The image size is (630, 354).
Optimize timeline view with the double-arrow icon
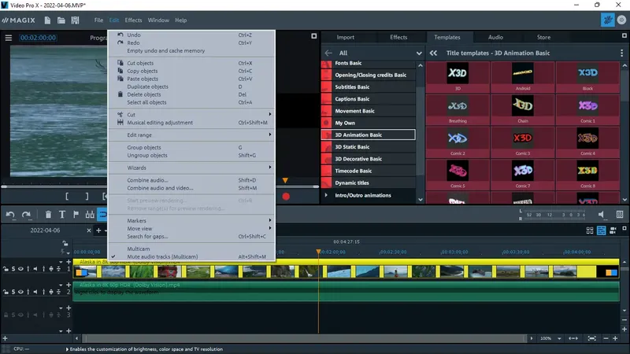tap(573, 338)
